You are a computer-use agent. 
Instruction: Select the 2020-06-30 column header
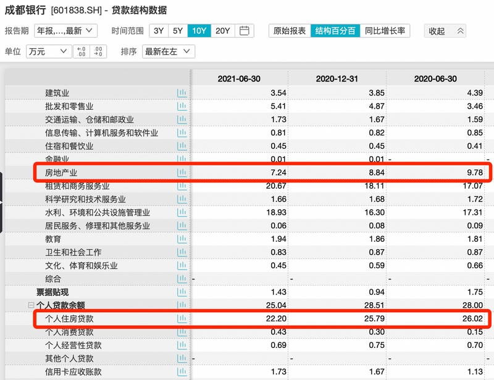pos(435,79)
